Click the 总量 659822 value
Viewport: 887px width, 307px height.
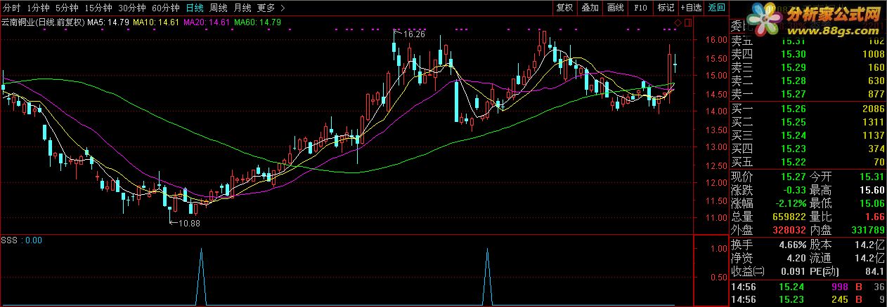tap(789, 217)
